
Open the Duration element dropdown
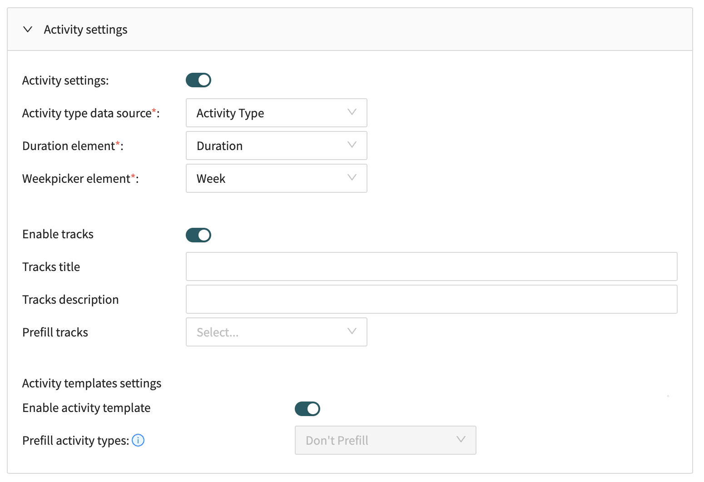(x=276, y=146)
